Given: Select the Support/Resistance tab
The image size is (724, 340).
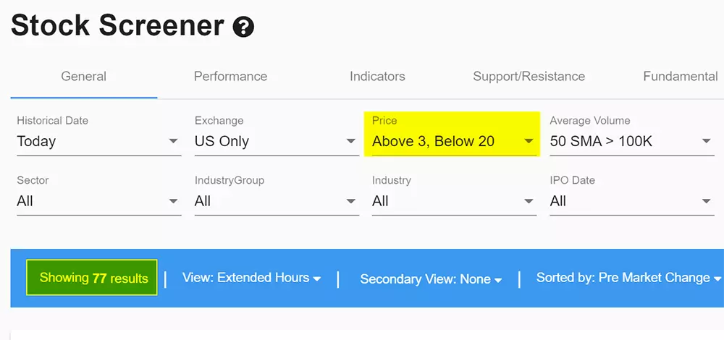Looking at the screenshot, I should click(x=529, y=76).
